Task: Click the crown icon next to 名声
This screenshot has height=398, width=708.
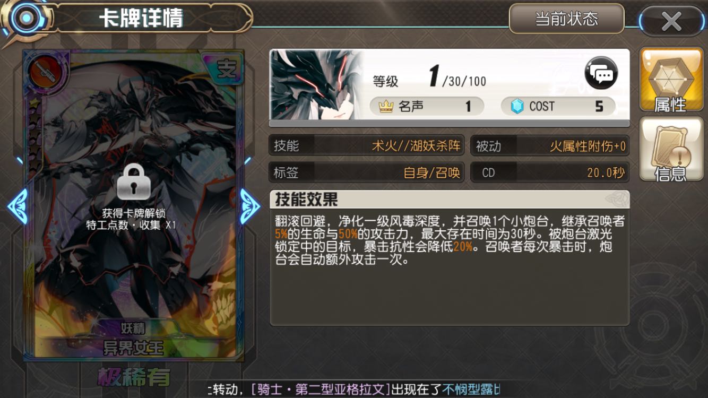Action: tap(386, 107)
